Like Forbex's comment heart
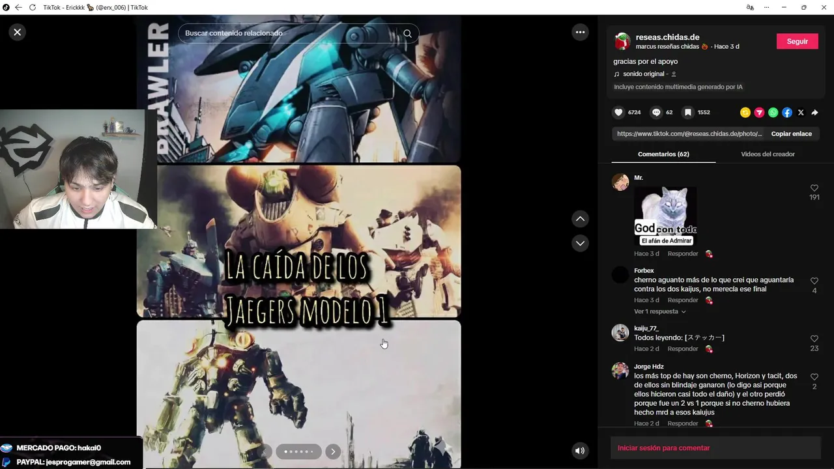Viewport: 834px width, 469px height. click(814, 281)
